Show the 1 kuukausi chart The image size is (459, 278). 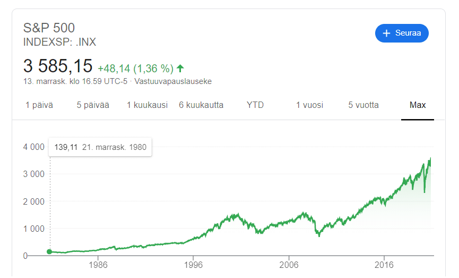(147, 105)
